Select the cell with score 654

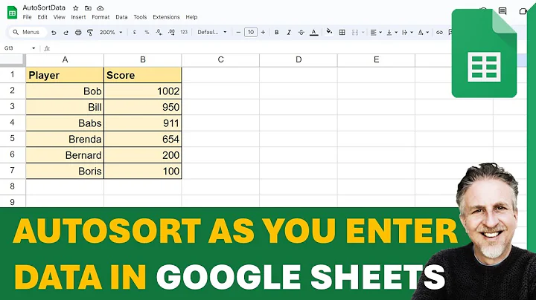tap(143, 139)
